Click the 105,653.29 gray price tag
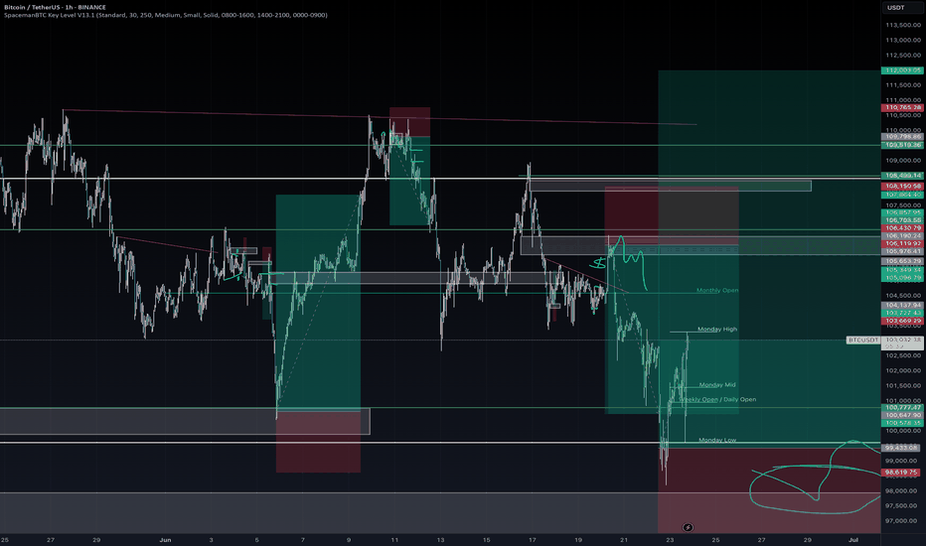 point(902,261)
